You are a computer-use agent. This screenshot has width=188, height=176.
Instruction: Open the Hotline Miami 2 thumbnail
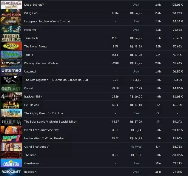[11, 138]
